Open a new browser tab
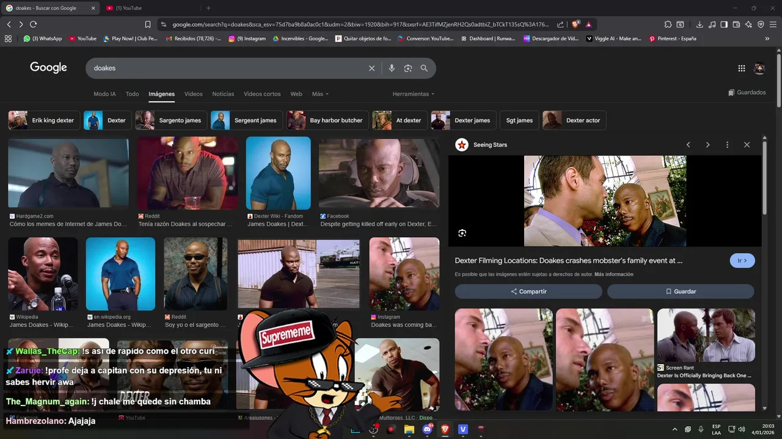Screen dimensions: 782x439 [x=208, y=8]
